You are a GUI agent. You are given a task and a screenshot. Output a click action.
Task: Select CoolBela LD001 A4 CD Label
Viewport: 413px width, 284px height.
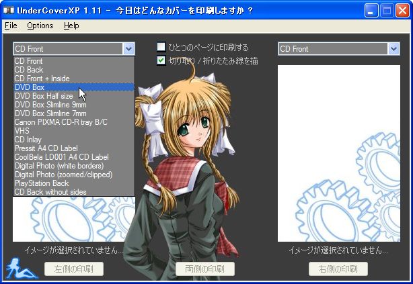tap(74, 157)
